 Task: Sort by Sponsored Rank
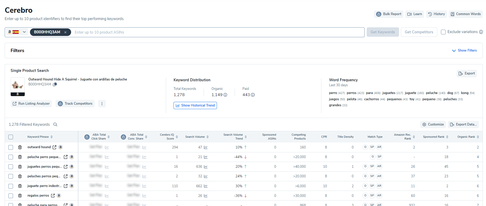[447, 137]
